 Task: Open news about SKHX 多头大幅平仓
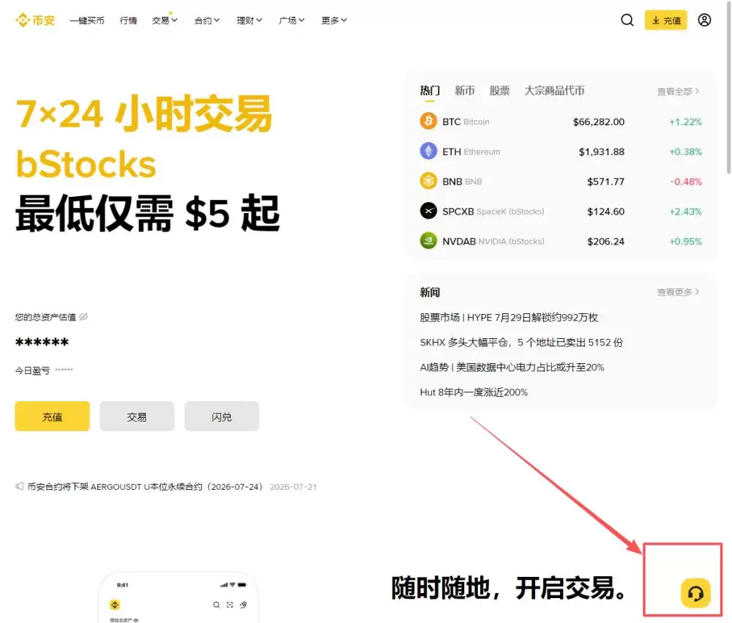click(x=521, y=343)
